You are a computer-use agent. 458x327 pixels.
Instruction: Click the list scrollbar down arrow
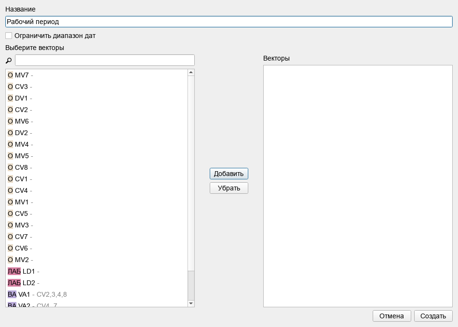pos(191,303)
